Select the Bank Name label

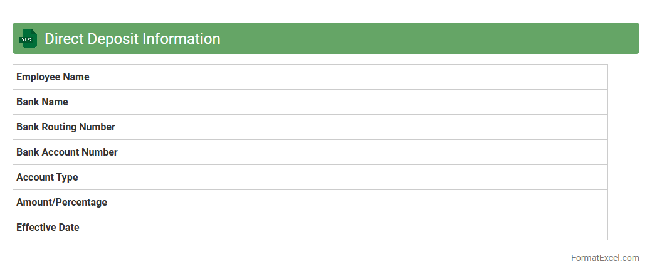click(x=42, y=102)
